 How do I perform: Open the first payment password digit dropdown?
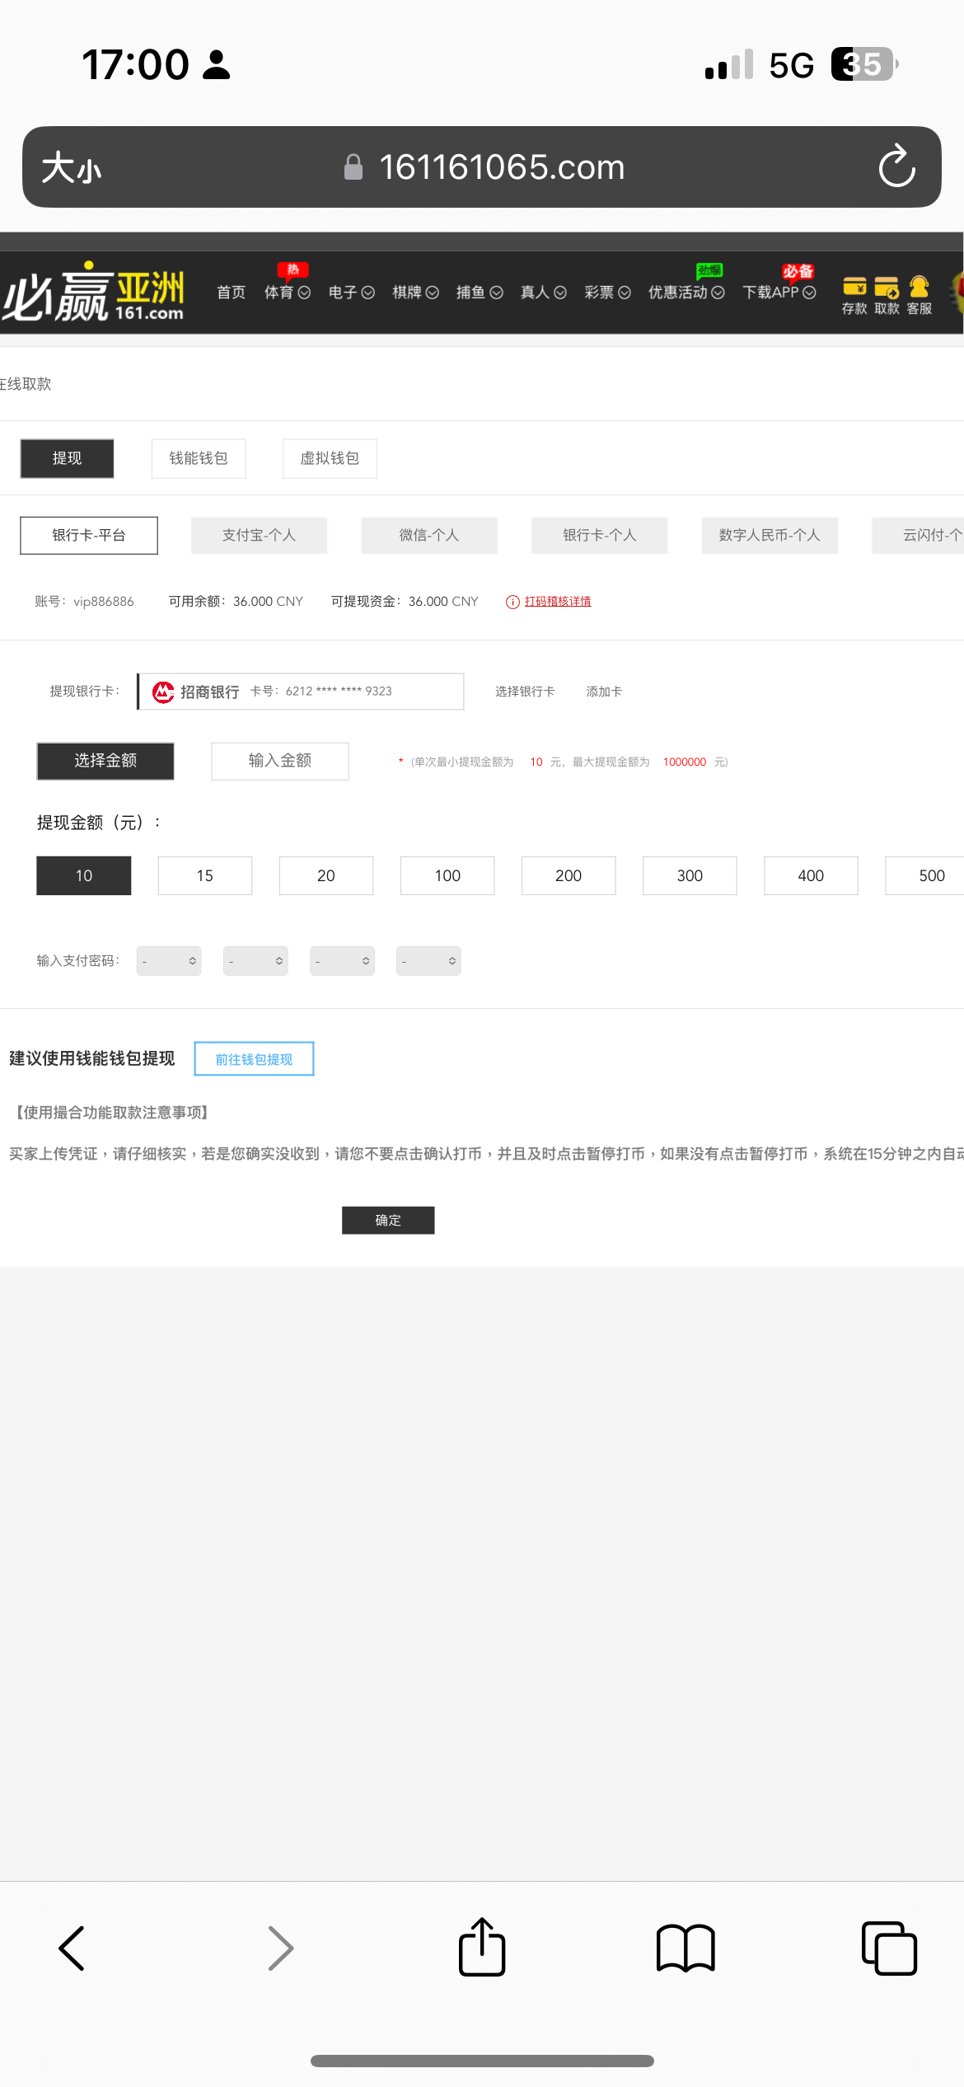169,961
